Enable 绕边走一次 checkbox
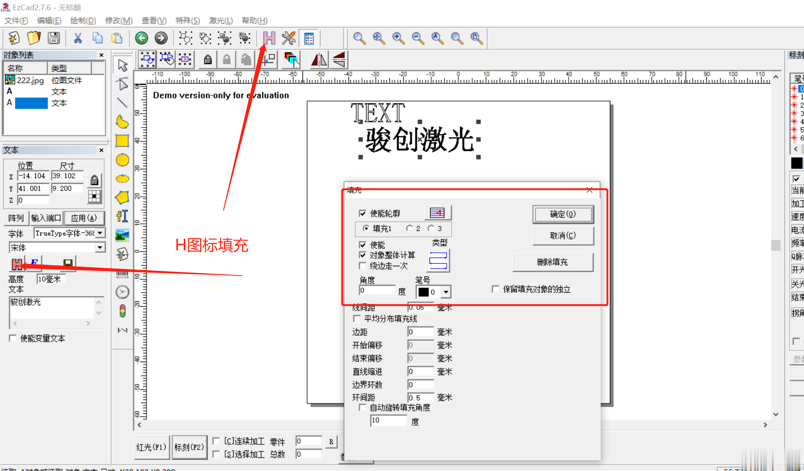Viewport: 804px width, 471px height. [x=362, y=265]
